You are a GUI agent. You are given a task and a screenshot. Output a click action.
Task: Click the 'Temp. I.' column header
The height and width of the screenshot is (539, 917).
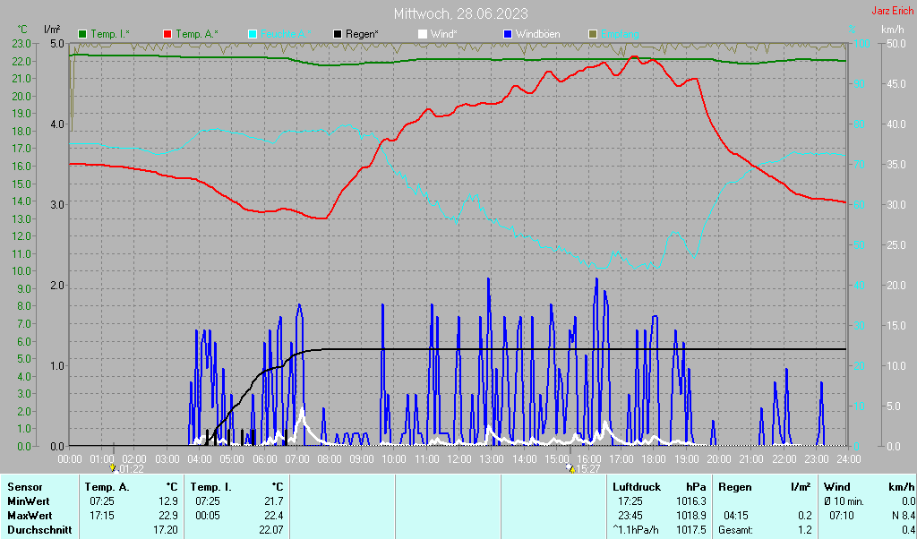click(211, 487)
